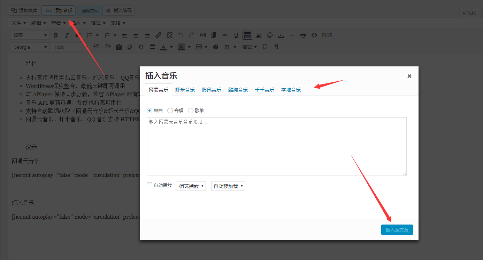Select the 单曲 radio option
The image size is (483, 260).
149,111
